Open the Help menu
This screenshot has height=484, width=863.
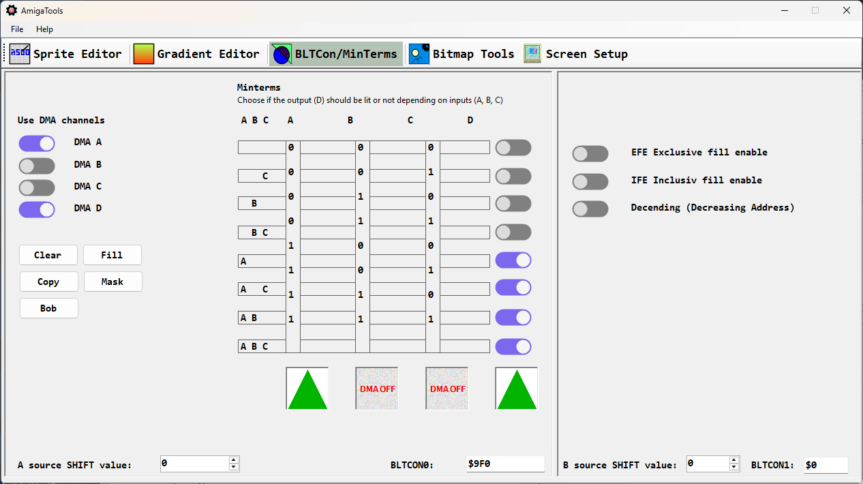(x=44, y=29)
